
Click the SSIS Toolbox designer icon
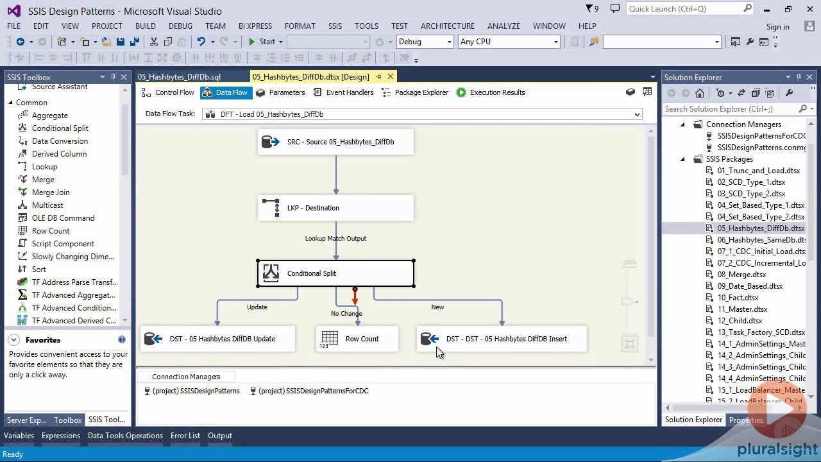click(x=631, y=92)
